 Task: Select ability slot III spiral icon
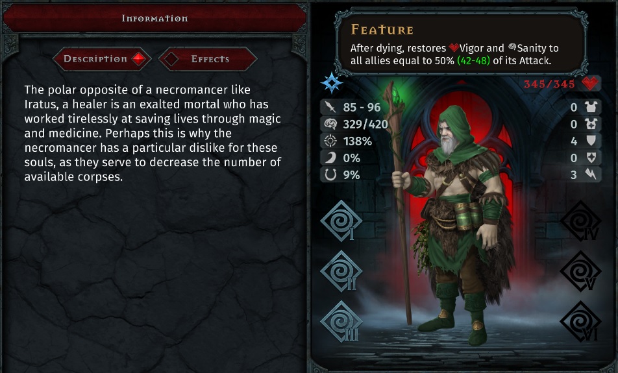point(341,321)
